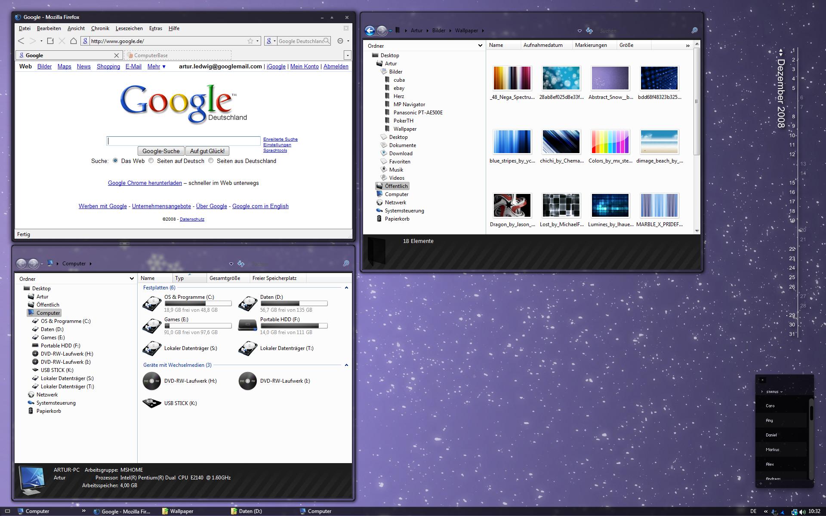
Task: Click the bookmark star in URL bar
Action: [x=250, y=41]
